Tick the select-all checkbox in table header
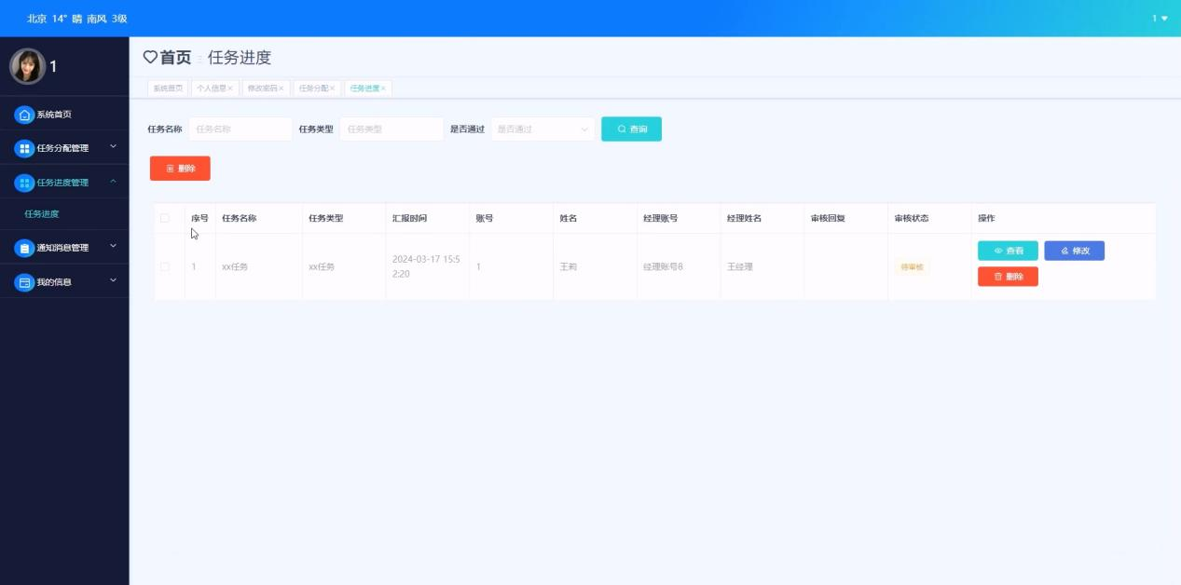The width and height of the screenshot is (1181, 585). (165, 218)
